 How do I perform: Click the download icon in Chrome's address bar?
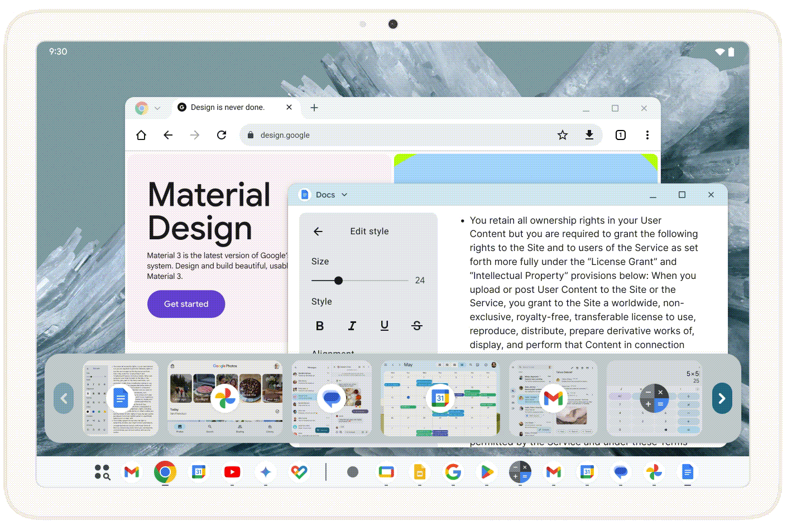pos(589,135)
